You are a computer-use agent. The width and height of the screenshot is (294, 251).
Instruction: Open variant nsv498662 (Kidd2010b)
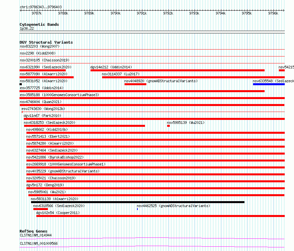click(47, 129)
